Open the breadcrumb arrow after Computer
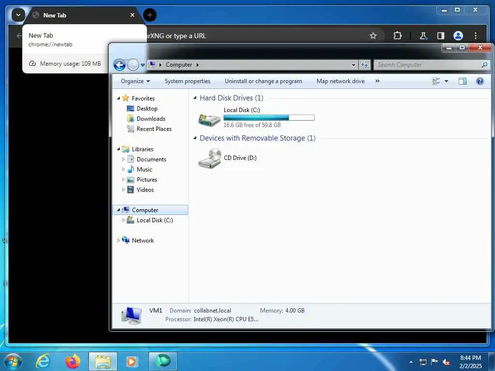 coord(198,65)
